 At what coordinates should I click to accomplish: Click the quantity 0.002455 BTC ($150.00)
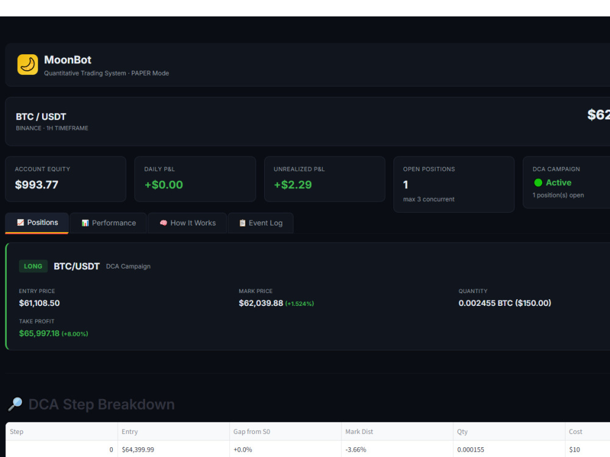coord(504,303)
